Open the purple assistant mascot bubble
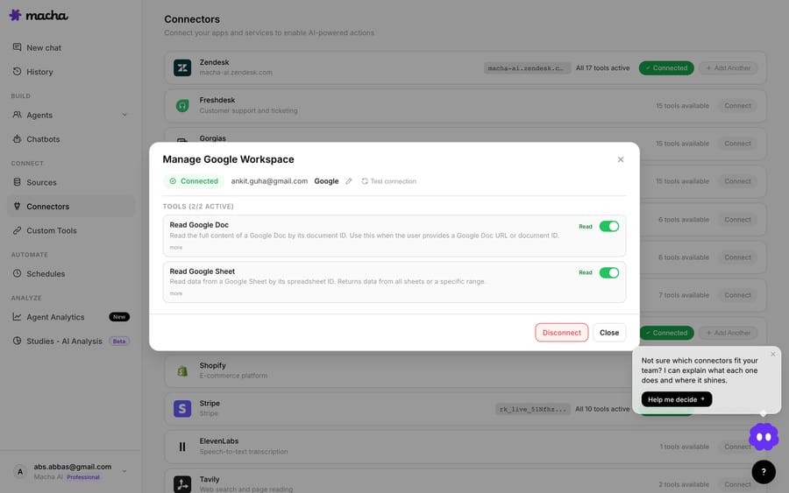The image size is (789, 493). [764, 437]
